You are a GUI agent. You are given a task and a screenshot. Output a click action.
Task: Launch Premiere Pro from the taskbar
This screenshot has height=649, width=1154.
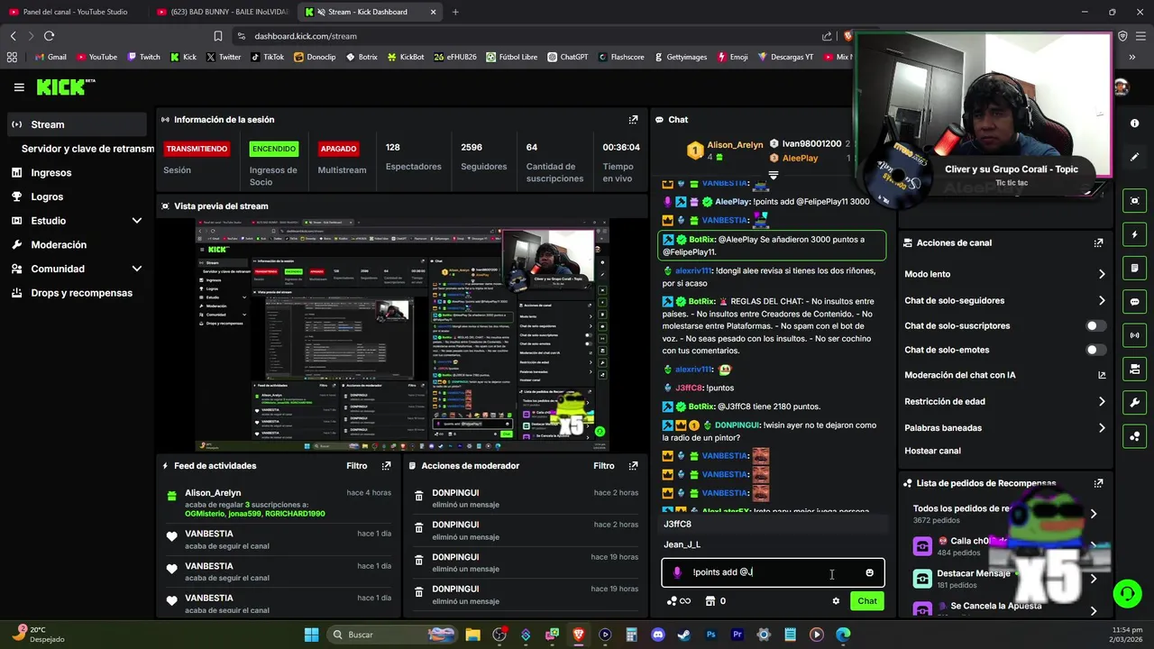pyautogui.click(x=737, y=635)
